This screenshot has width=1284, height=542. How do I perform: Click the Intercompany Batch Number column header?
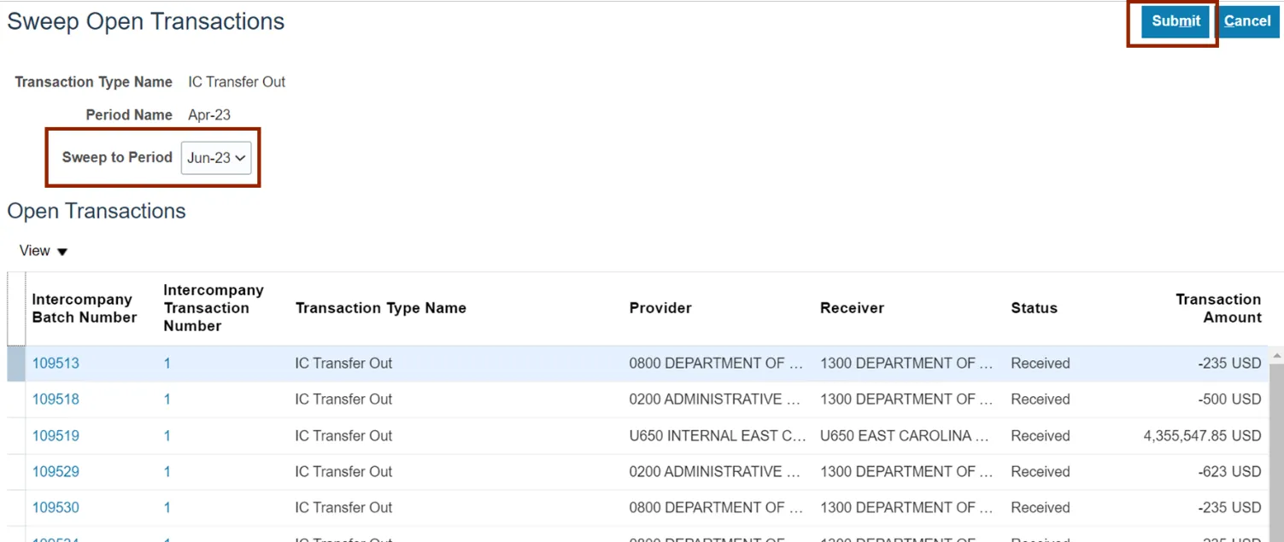[84, 308]
